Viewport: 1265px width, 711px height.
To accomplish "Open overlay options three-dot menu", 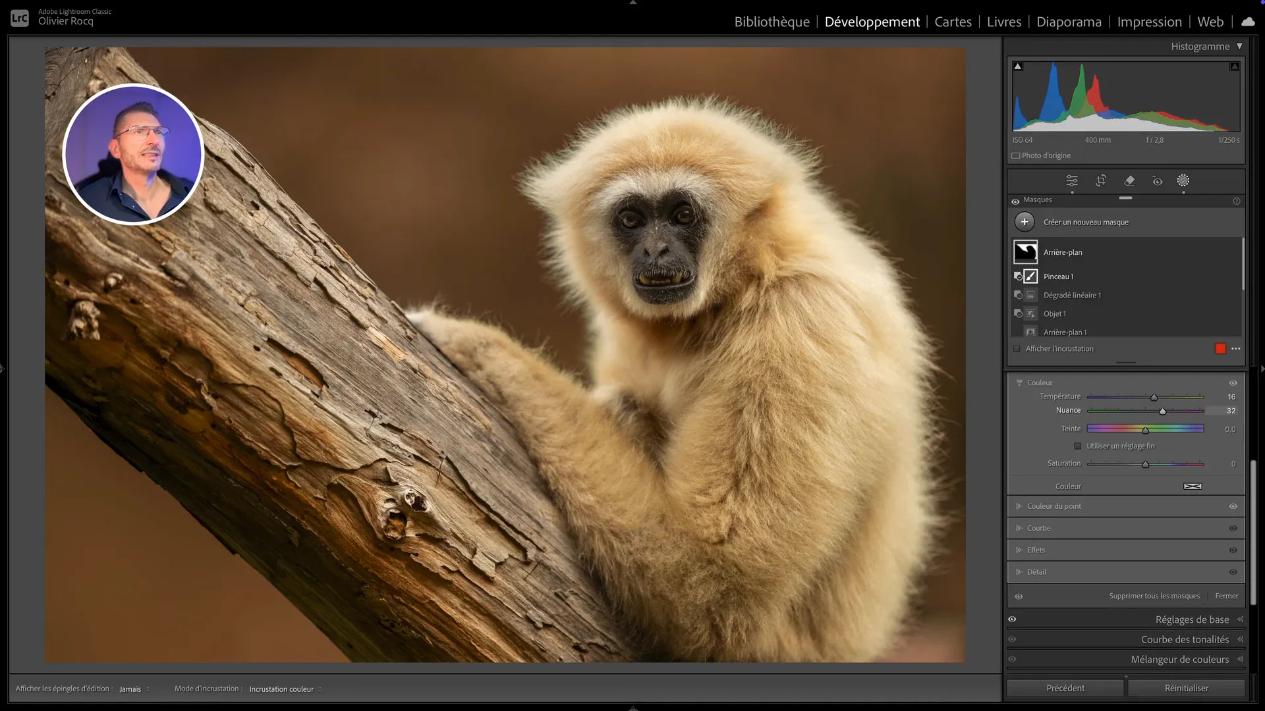I will pos(1236,349).
